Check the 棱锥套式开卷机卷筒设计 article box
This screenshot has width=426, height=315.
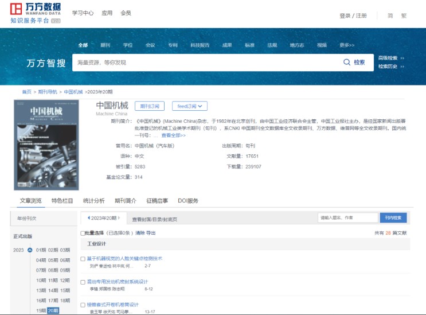click(x=83, y=305)
